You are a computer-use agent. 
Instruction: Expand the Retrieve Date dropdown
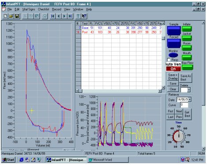190,99
